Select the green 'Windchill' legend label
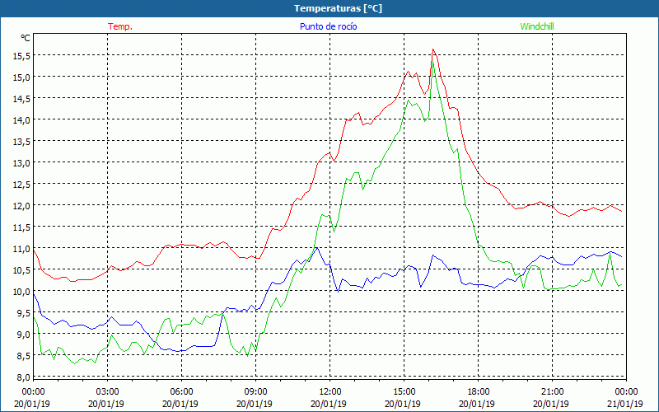The width and height of the screenshot is (659, 412). click(537, 26)
